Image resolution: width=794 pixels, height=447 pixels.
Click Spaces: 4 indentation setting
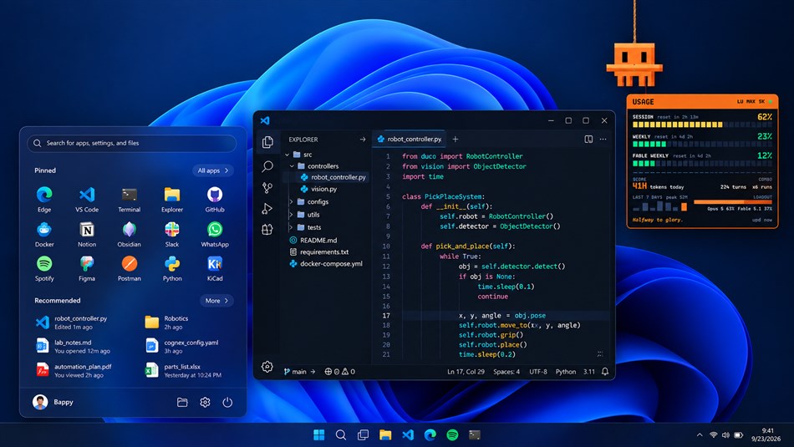coord(506,372)
